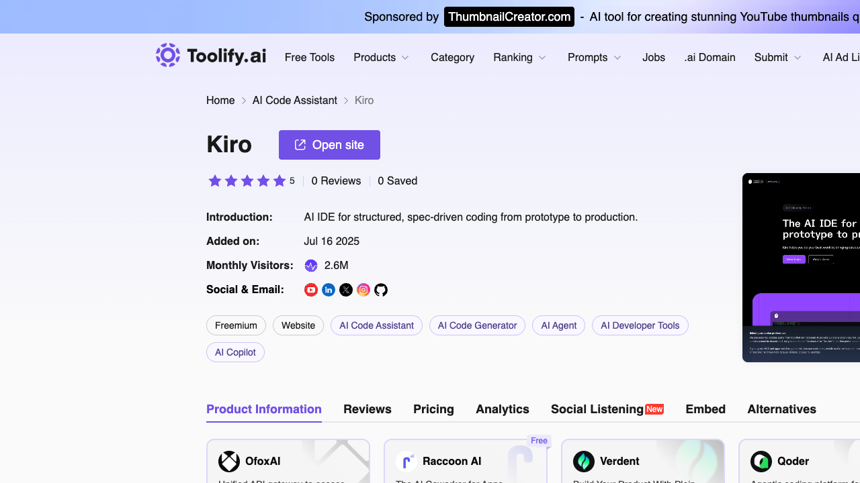This screenshot has width=860, height=483.
Task: Switch to the Embed tab
Action: (705, 409)
